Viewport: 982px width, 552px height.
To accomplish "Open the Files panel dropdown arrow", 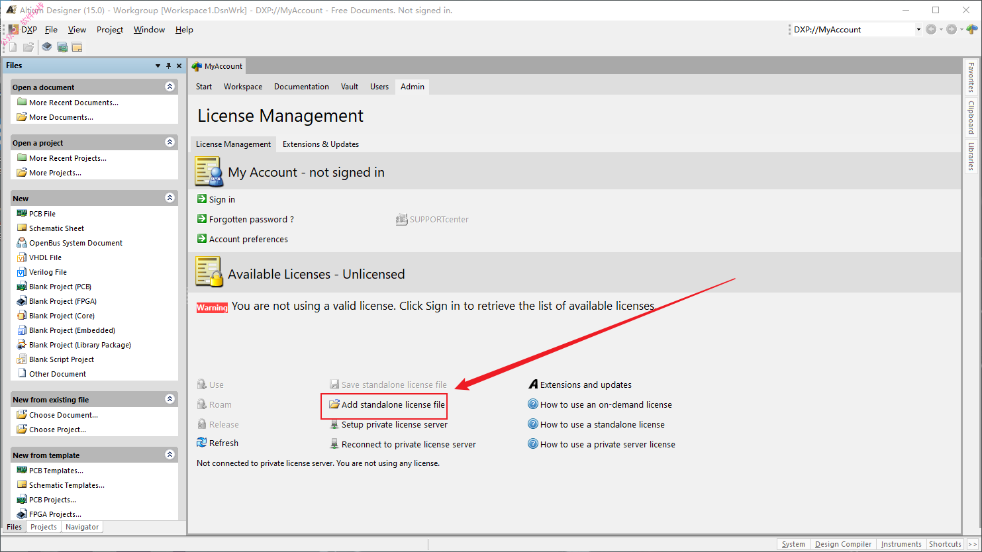I will coord(158,66).
